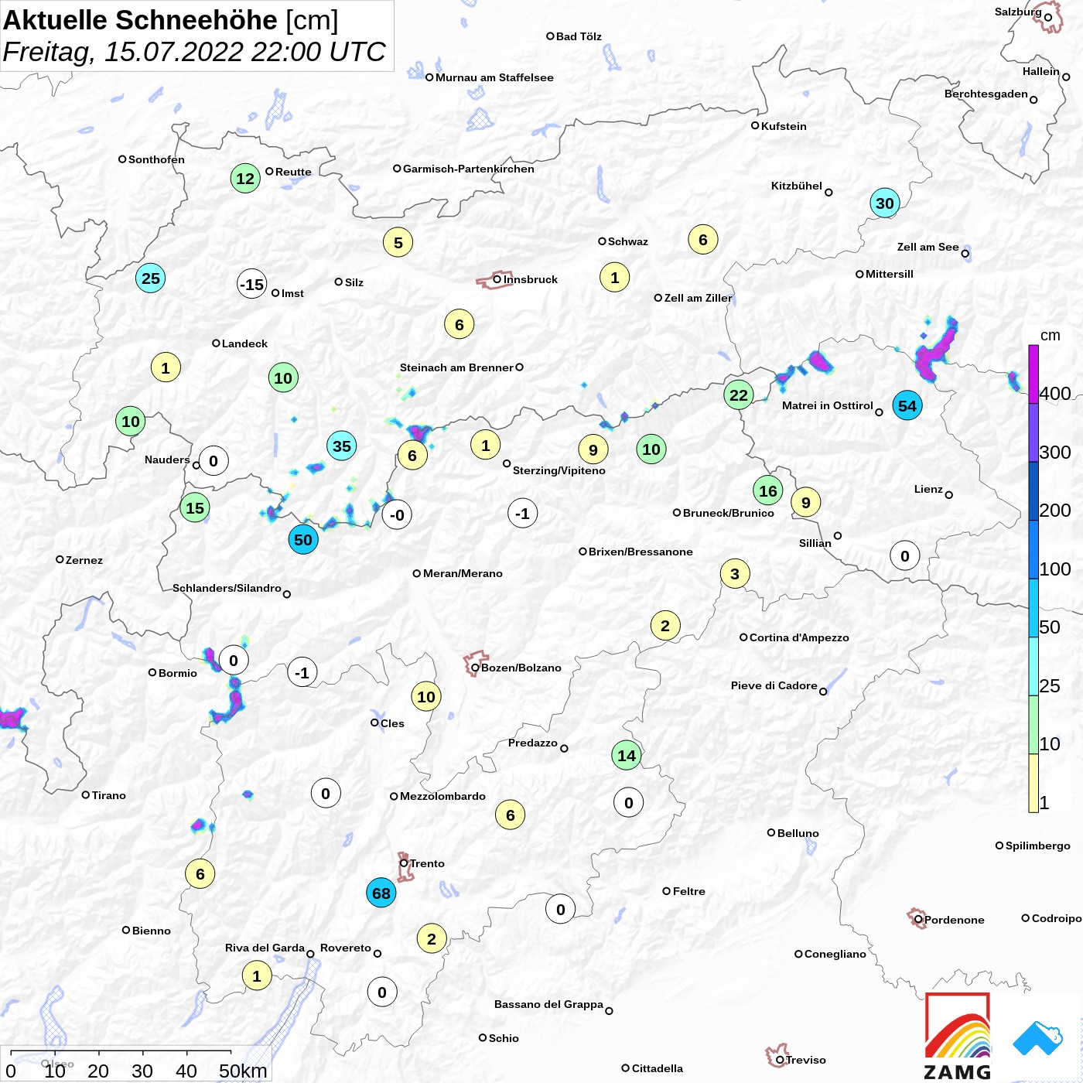The height and width of the screenshot is (1083, 1083).
Task: Click the Trento city label
Action: click(x=427, y=863)
